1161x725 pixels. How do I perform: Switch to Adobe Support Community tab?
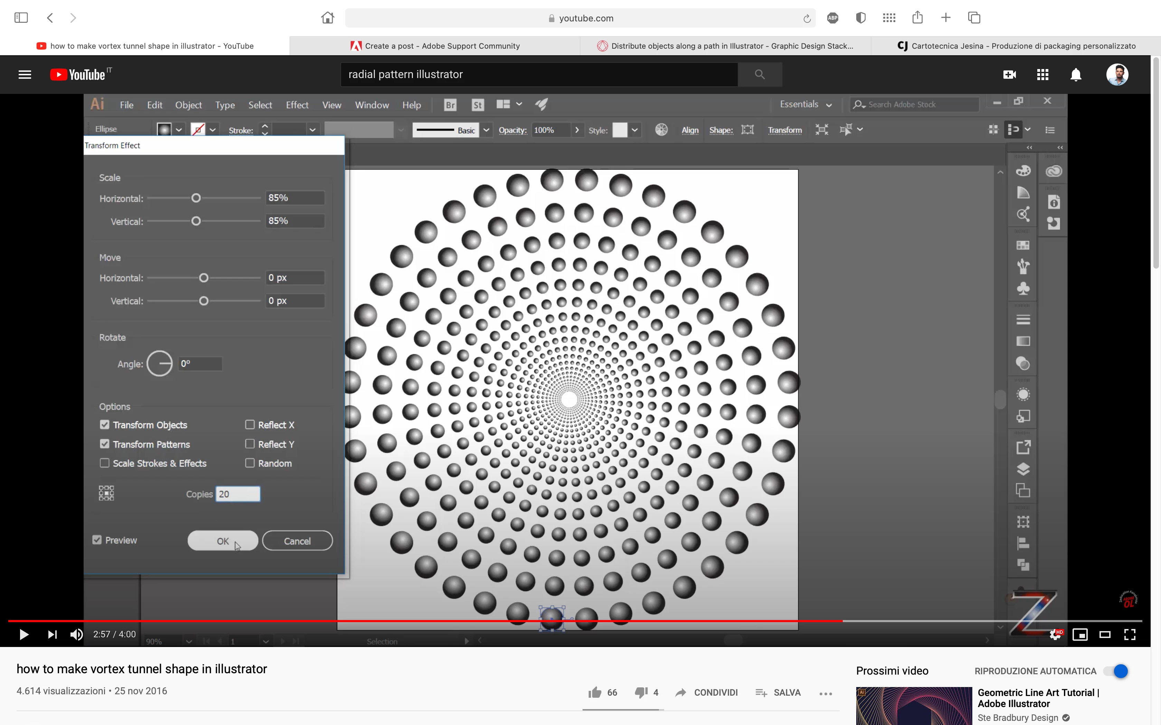pos(435,46)
